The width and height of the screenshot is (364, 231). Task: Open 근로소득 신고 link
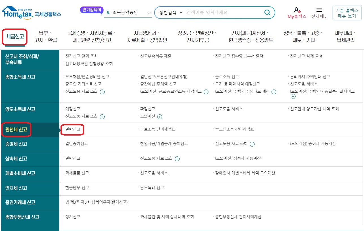(227, 77)
